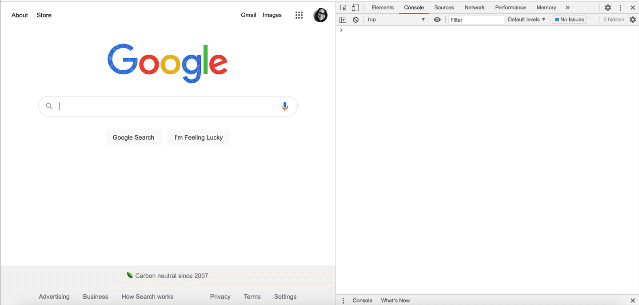Viewport: 639px width, 305px height.
Task: Switch to the Console tab
Action: [x=414, y=8]
